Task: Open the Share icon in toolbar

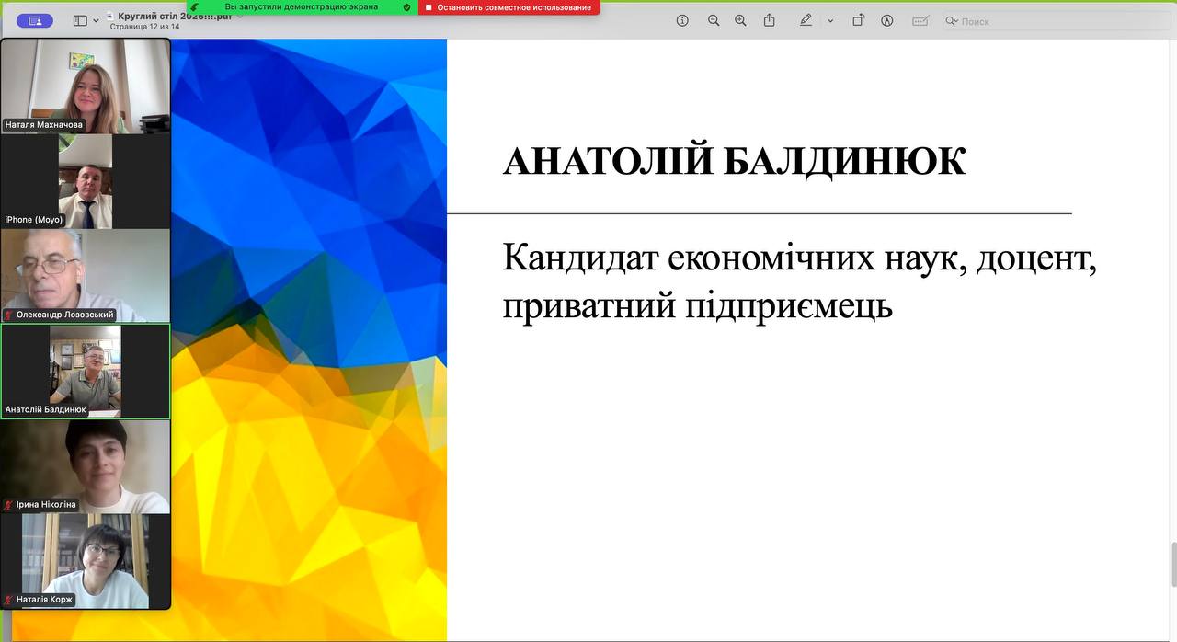Action: [770, 20]
